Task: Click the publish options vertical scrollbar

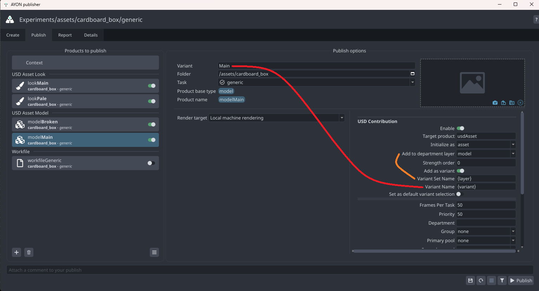Action: (x=522, y=153)
